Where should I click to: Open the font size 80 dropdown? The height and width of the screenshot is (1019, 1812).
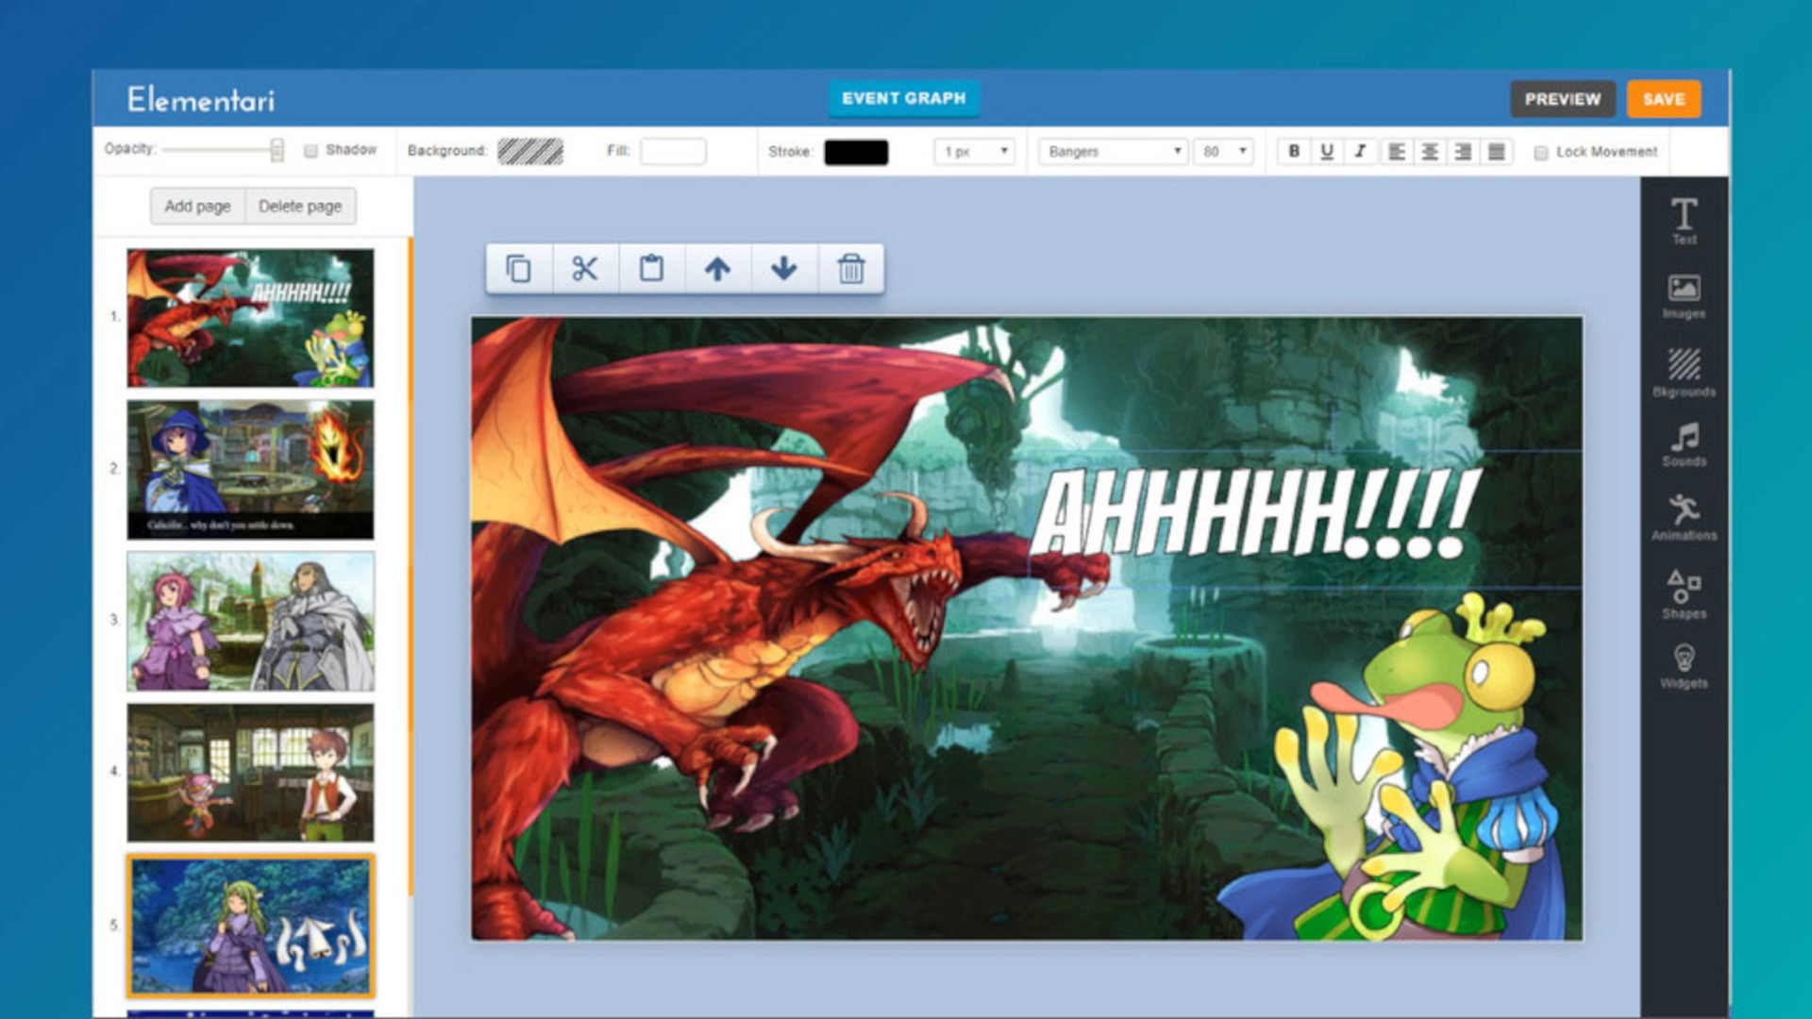(1223, 151)
